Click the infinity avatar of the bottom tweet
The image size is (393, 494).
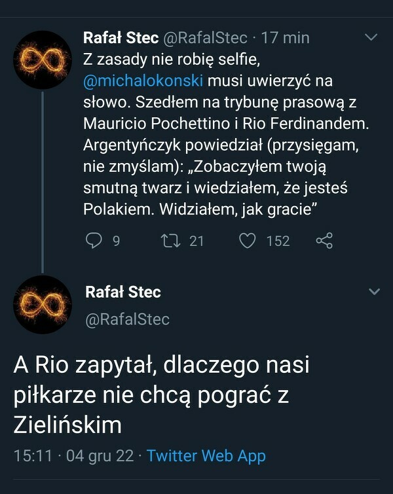(x=43, y=305)
